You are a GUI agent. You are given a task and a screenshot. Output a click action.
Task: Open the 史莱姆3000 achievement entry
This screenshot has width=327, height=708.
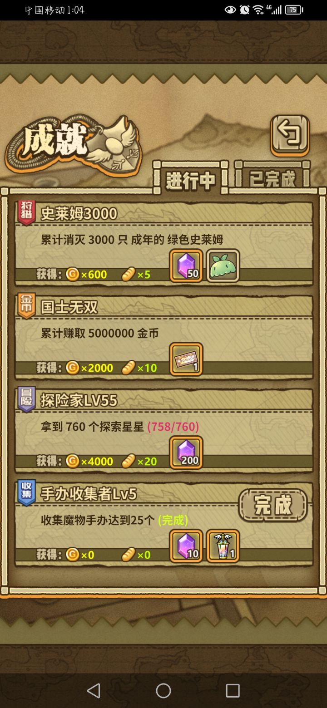pyautogui.click(x=164, y=243)
